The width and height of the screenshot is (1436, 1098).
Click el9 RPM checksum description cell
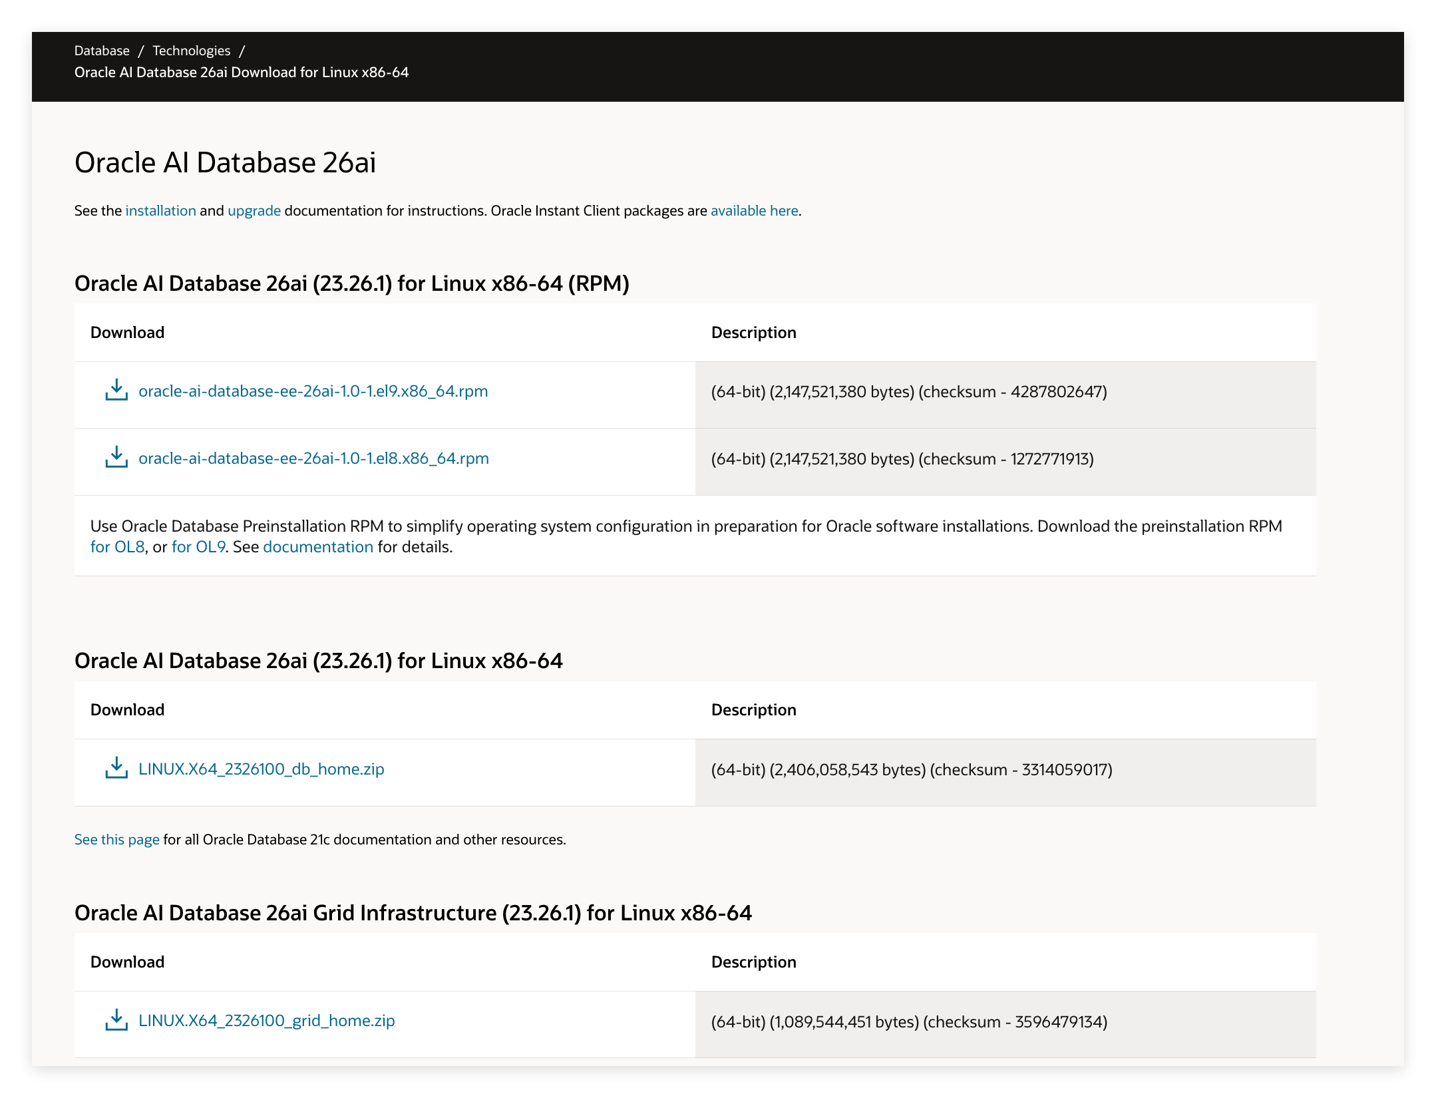(909, 392)
